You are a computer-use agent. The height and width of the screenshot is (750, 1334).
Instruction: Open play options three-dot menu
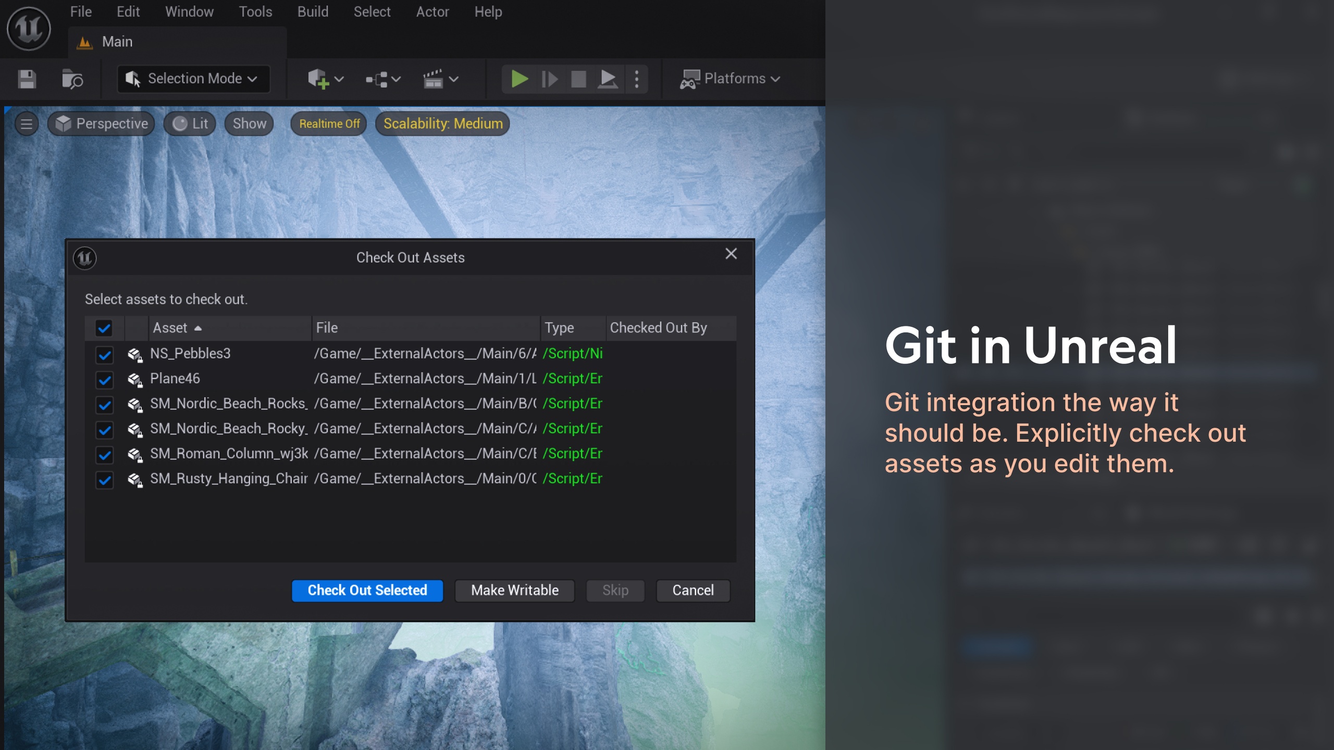click(637, 79)
